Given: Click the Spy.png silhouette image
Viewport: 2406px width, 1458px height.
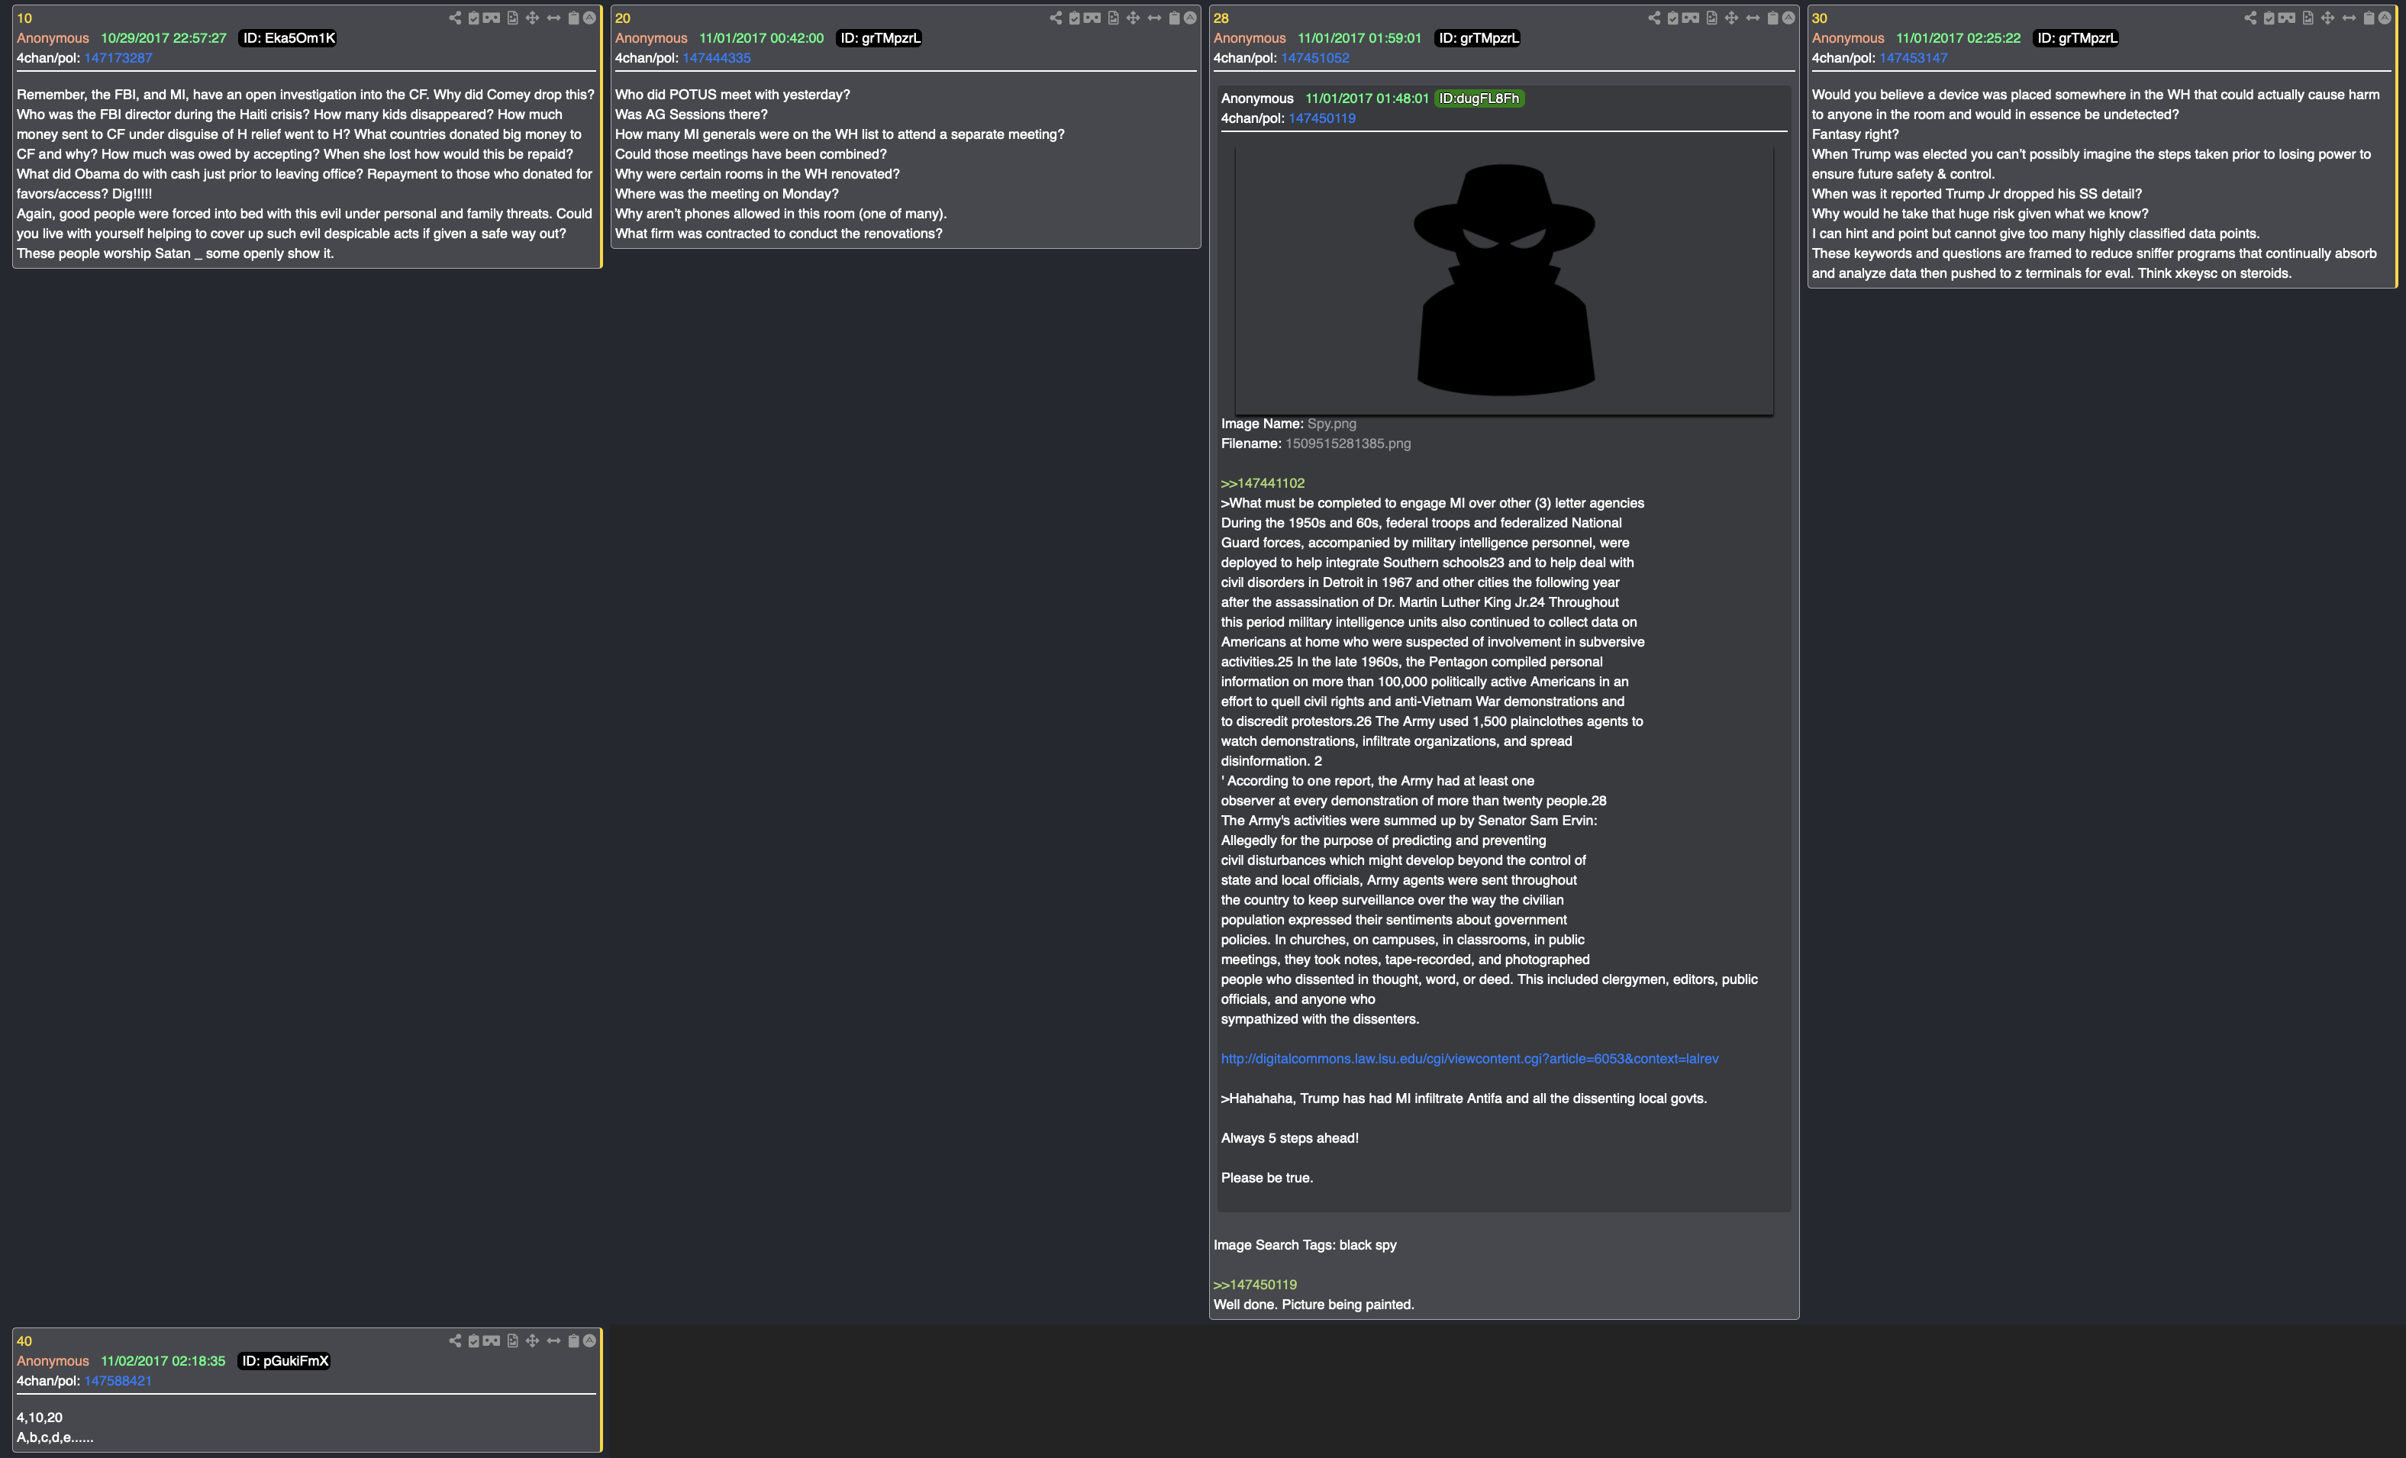Looking at the screenshot, I should [x=1505, y=280].
